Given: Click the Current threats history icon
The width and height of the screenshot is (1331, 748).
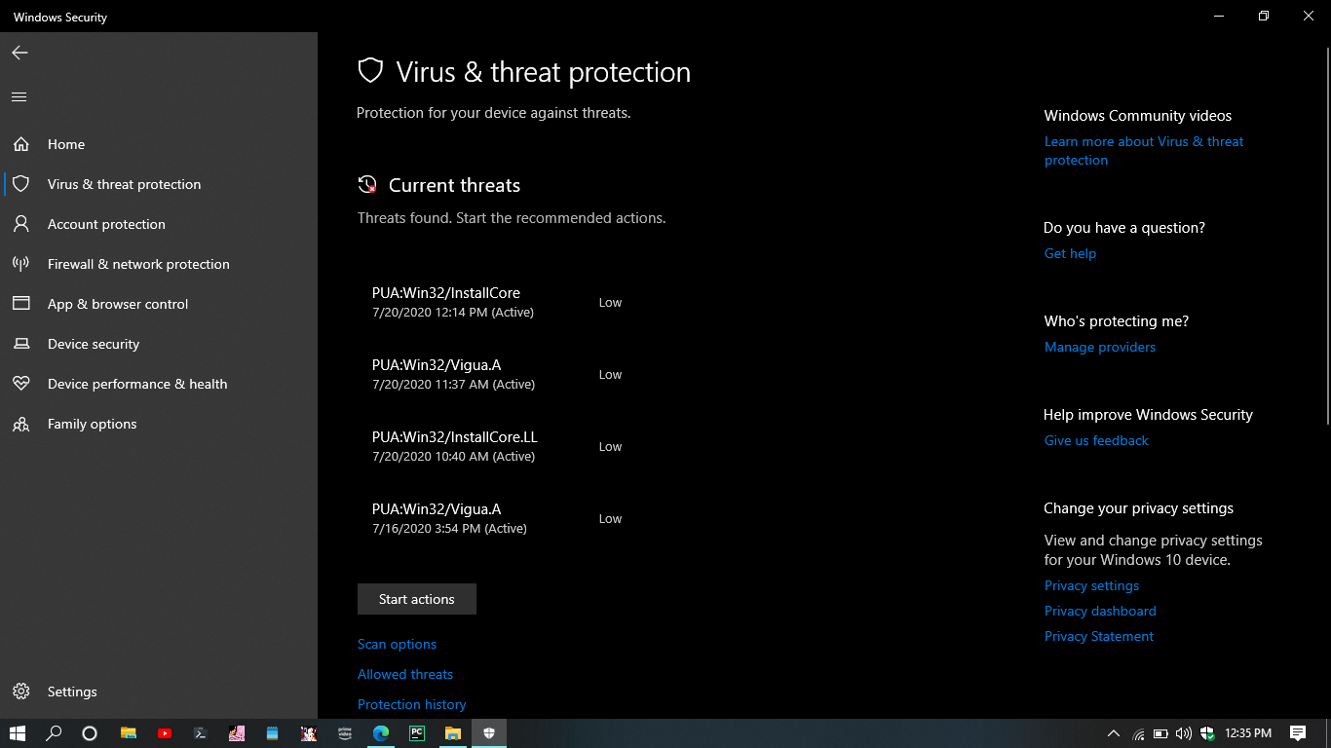Looking at the screenshot, I should [367, 184].
